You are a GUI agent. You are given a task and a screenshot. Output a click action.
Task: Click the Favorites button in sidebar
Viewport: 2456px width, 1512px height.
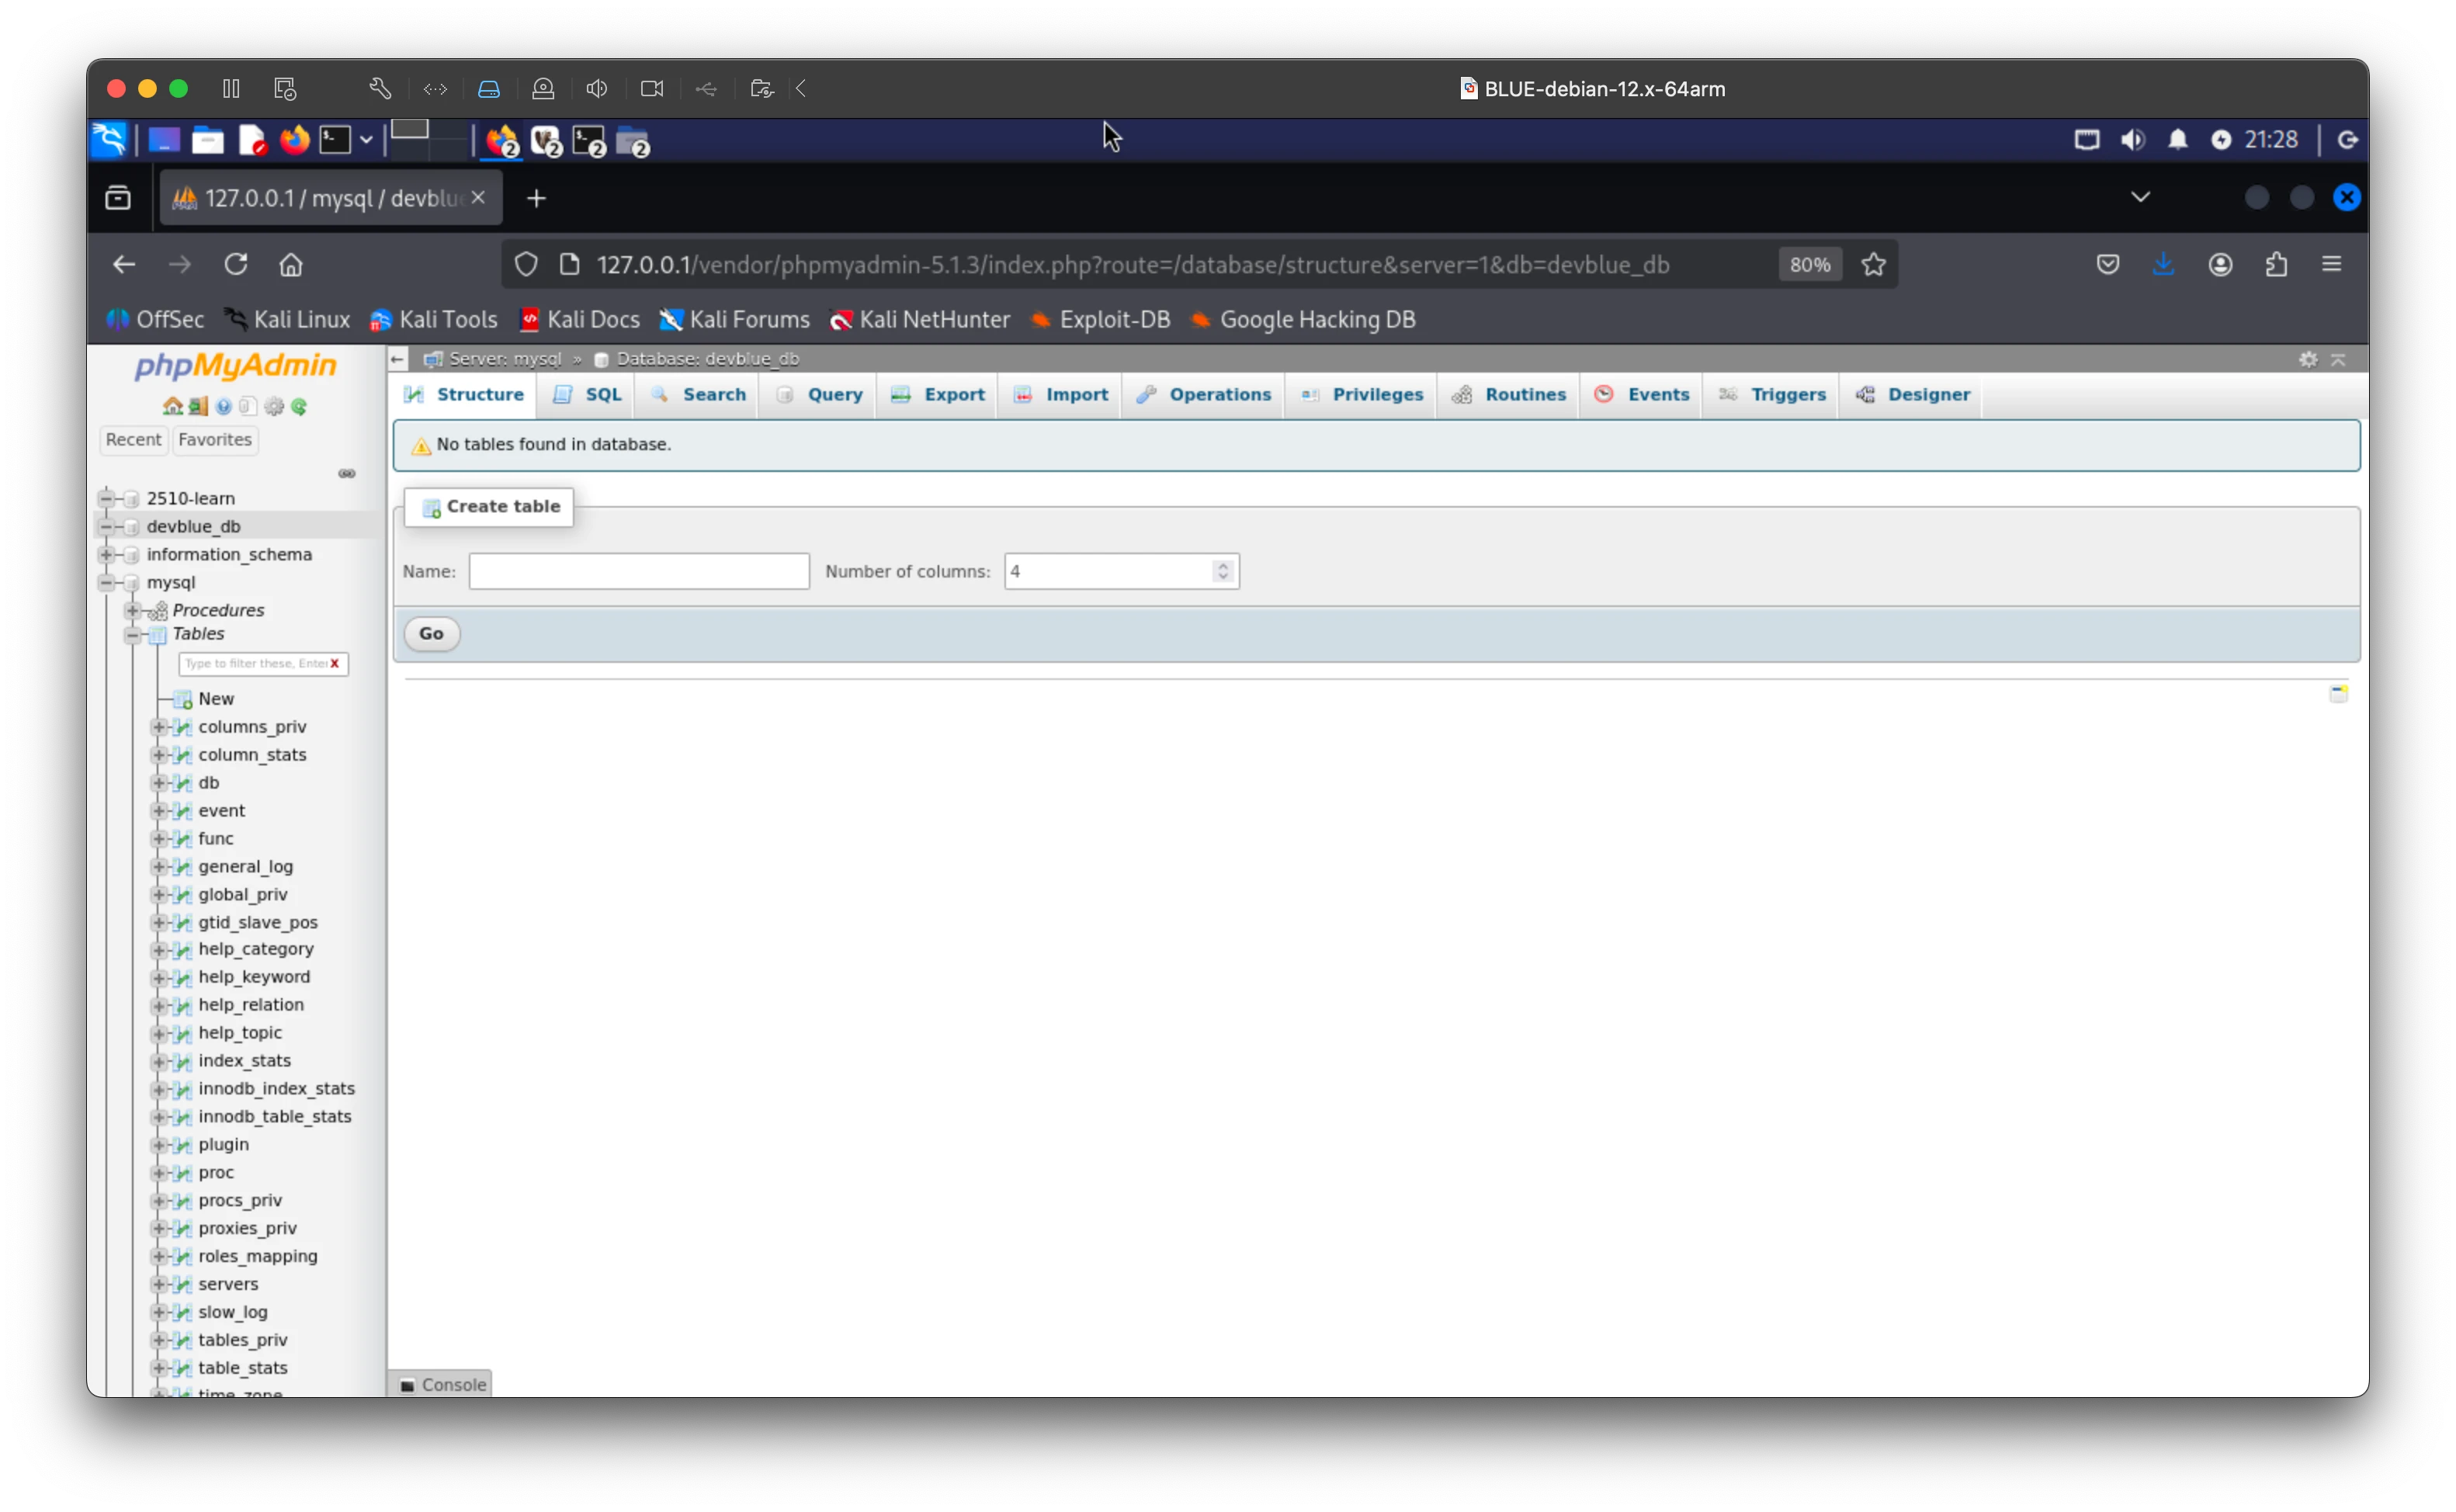(215, 440)
